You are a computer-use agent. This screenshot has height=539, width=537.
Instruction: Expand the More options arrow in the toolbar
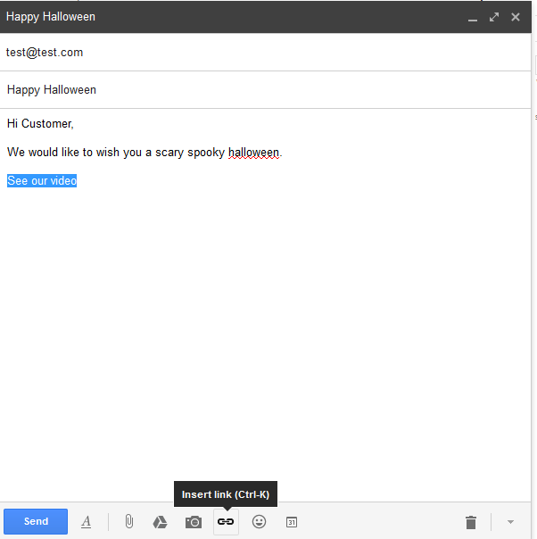510,522
